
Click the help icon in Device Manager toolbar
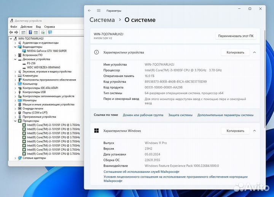30,32
